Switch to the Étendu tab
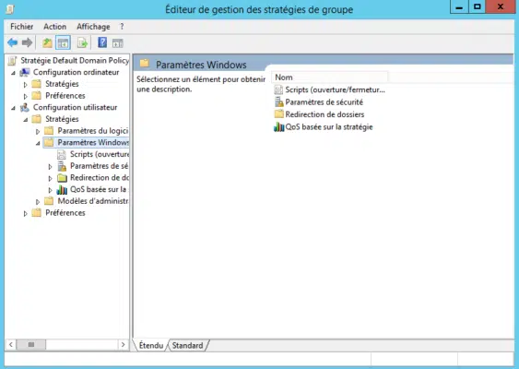The height and width of the screenshot is (369, 519). 151,346
